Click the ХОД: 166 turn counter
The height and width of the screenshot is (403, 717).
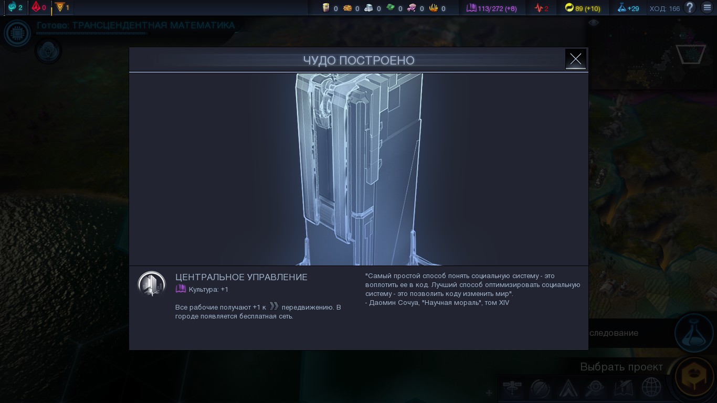pyautogui.click(x=665, y=8)
